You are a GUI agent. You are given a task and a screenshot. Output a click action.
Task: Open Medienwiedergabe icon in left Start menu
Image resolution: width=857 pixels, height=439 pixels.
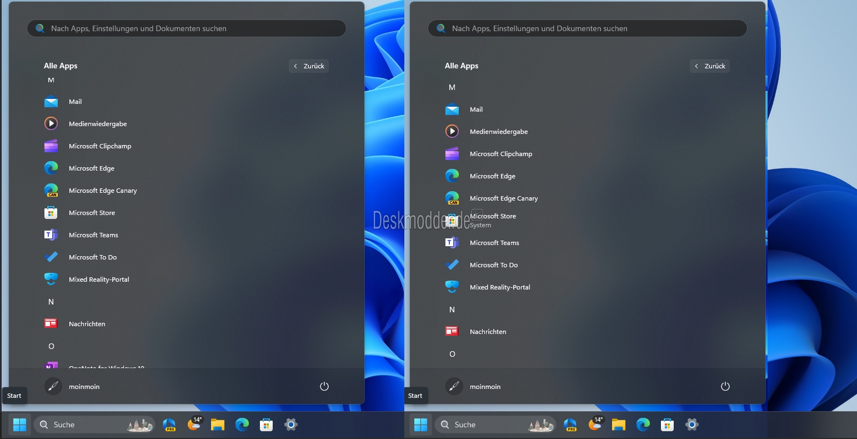click(x=51, y=124)
